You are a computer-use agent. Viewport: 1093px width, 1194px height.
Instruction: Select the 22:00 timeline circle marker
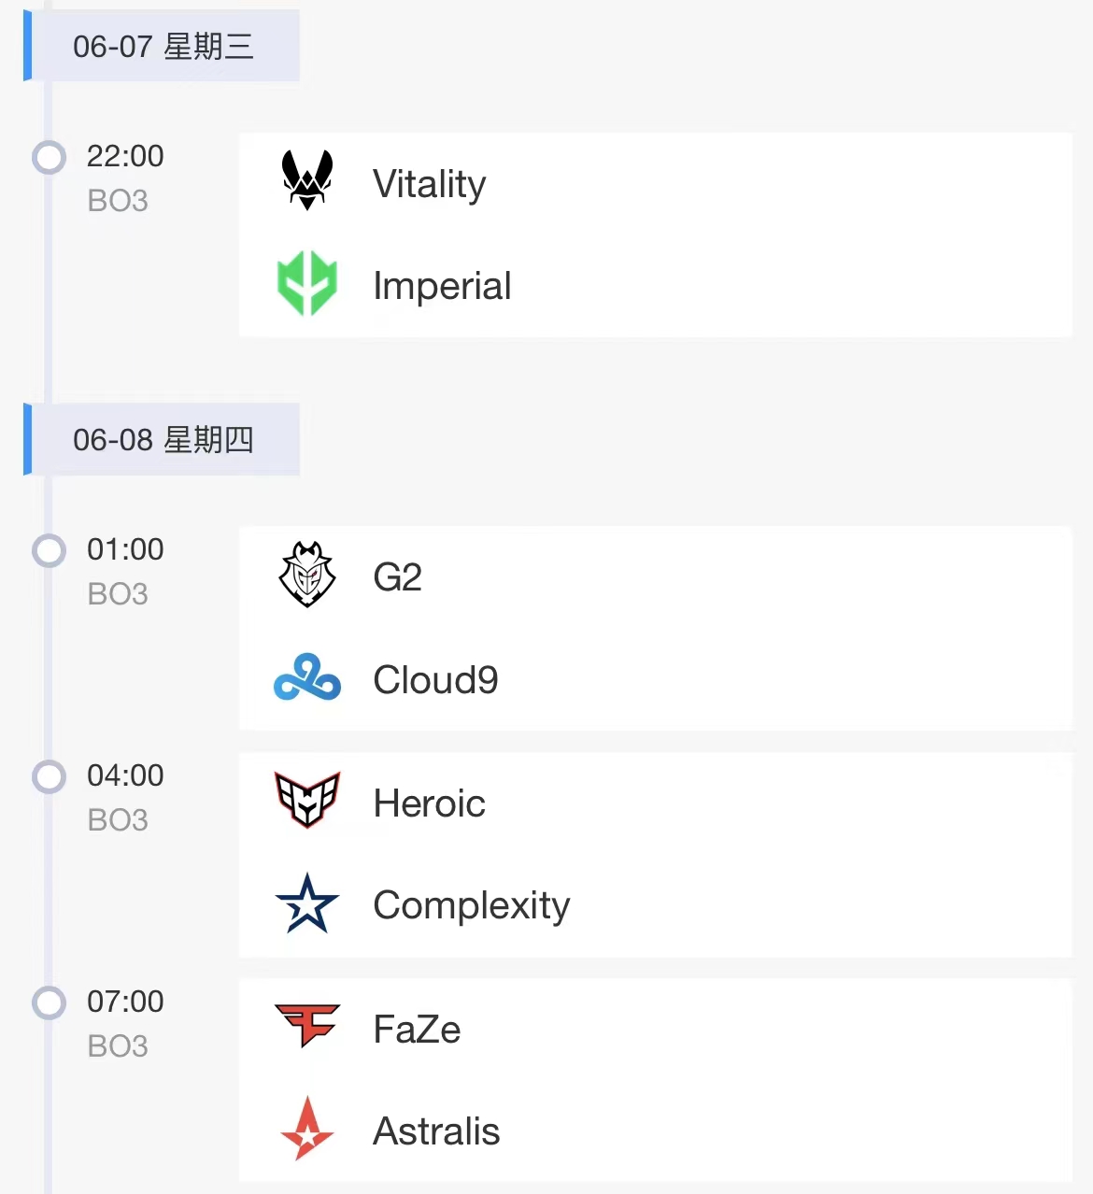pyautogui.click(x=49, y=157)
